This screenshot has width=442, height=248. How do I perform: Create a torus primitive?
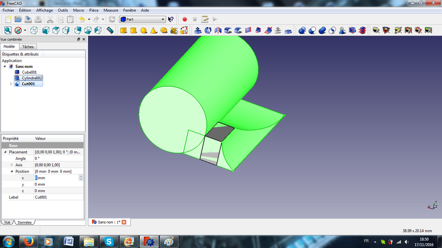pyautogui.click(x=164, y=30)
